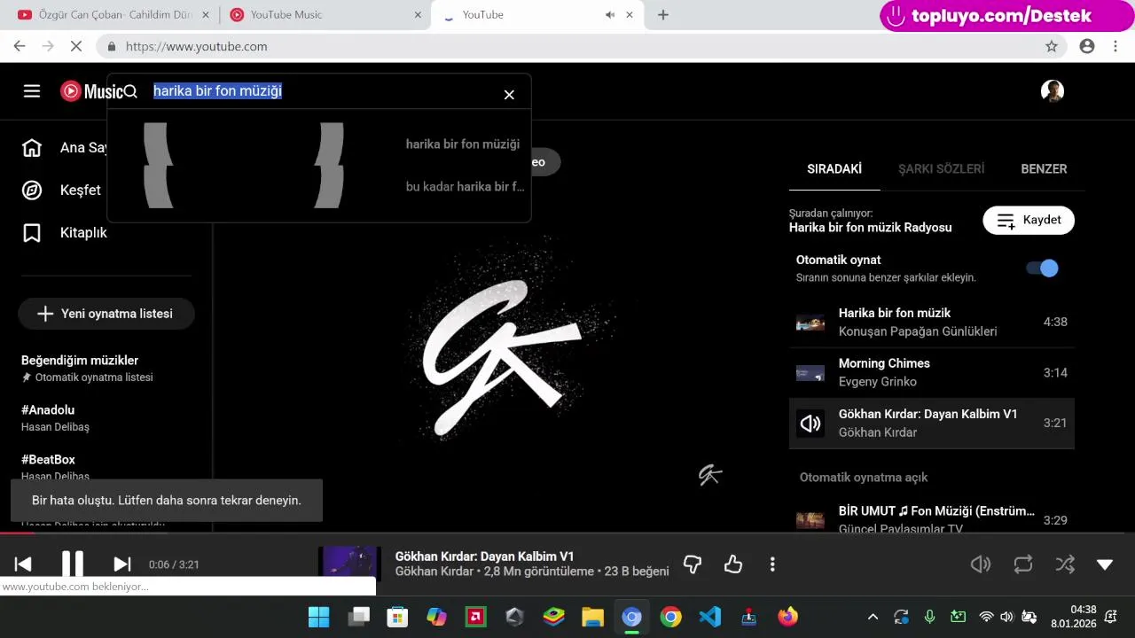This screenshot has width=1135, height=638.
Task: Pause the current song
Action: tap(73, 564)
